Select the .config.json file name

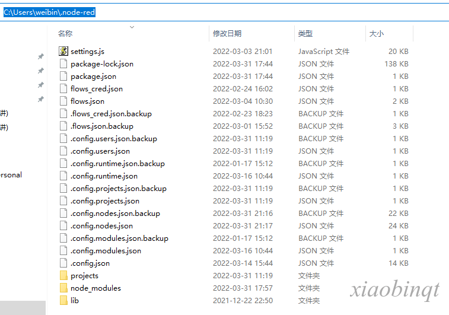point(90,263)
